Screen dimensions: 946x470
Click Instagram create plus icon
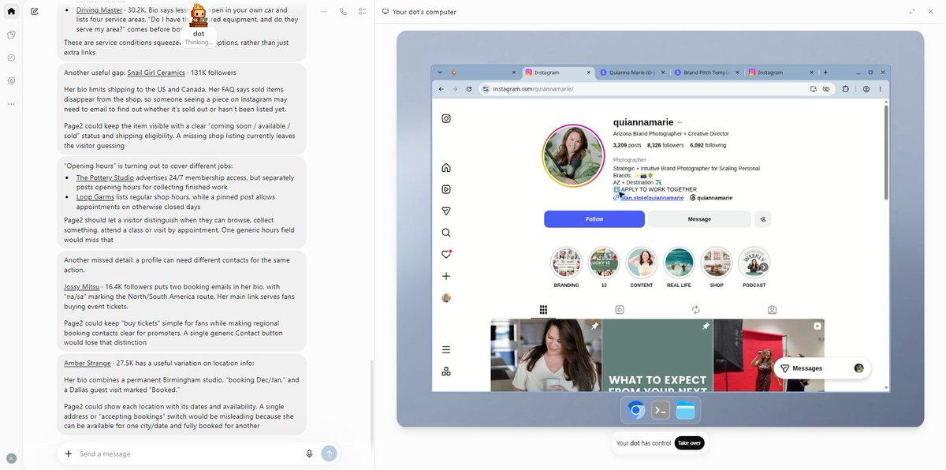pos(446,276)
